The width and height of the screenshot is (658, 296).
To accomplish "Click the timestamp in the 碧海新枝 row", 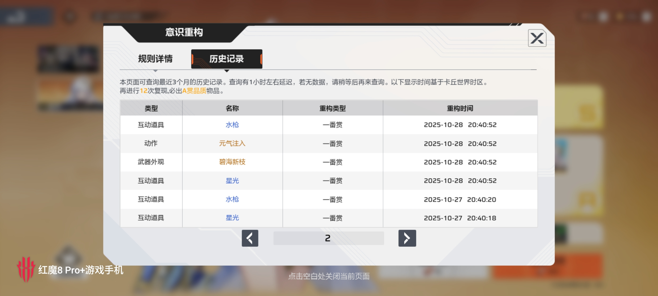I will click(460, 162).
